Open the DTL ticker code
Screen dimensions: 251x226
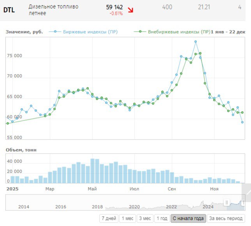9,10
